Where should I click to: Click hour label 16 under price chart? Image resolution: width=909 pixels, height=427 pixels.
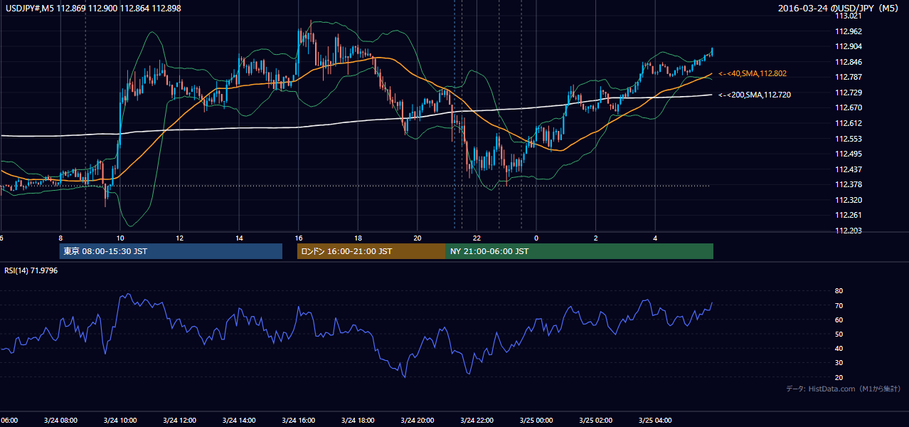(x=299, y=238)
